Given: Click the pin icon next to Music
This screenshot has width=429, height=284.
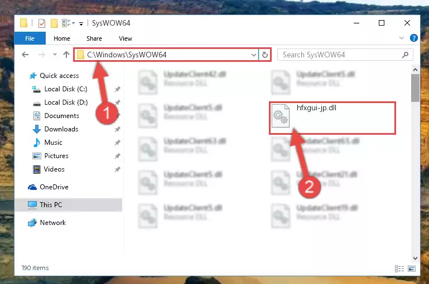Looking at the screenshot, I should pos(117,143).
